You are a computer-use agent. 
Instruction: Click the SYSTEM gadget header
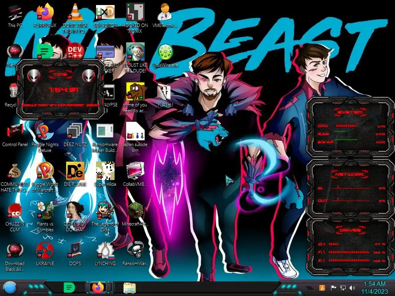coord(350,112)
